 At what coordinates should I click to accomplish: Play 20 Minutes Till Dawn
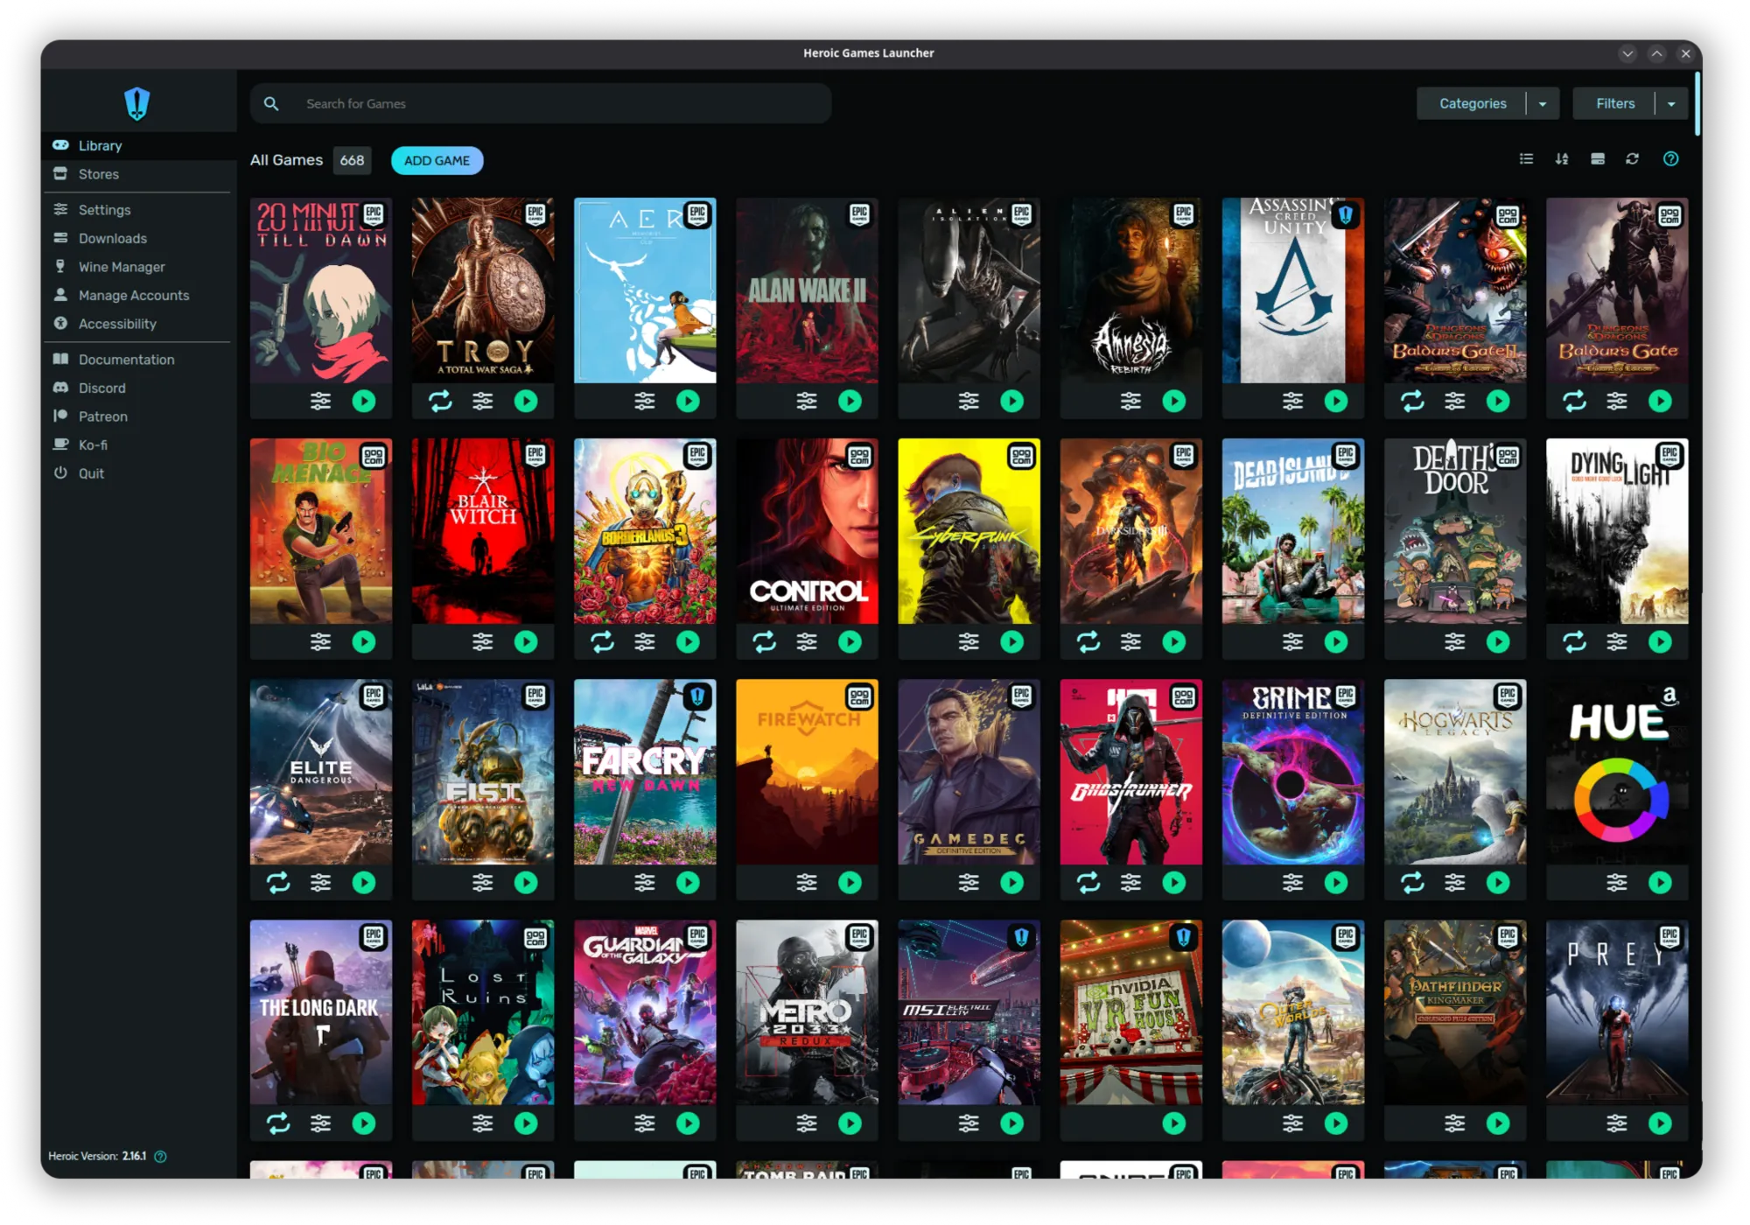(x=364, y=401)
